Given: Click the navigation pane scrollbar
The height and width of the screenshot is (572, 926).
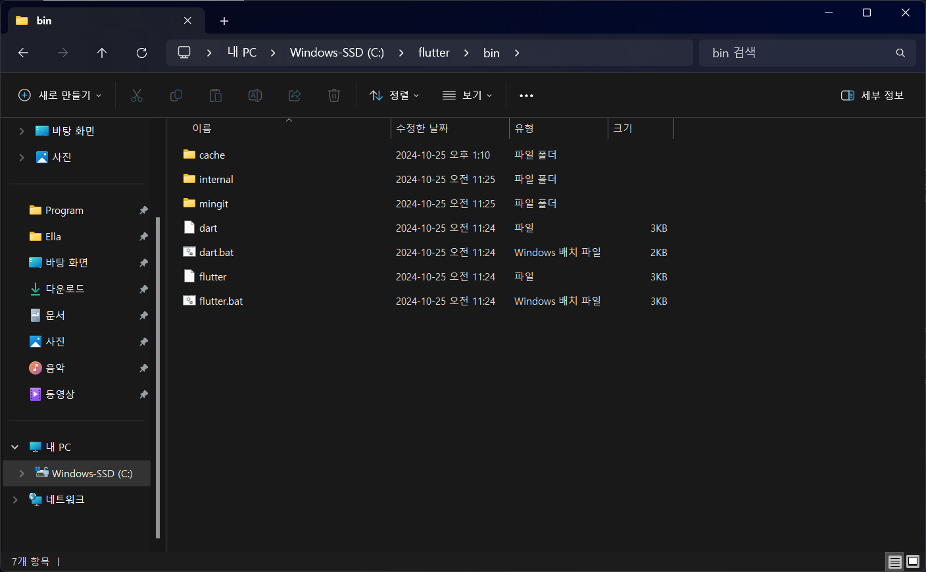Looking at the screenshot, I should click(158, 377).
